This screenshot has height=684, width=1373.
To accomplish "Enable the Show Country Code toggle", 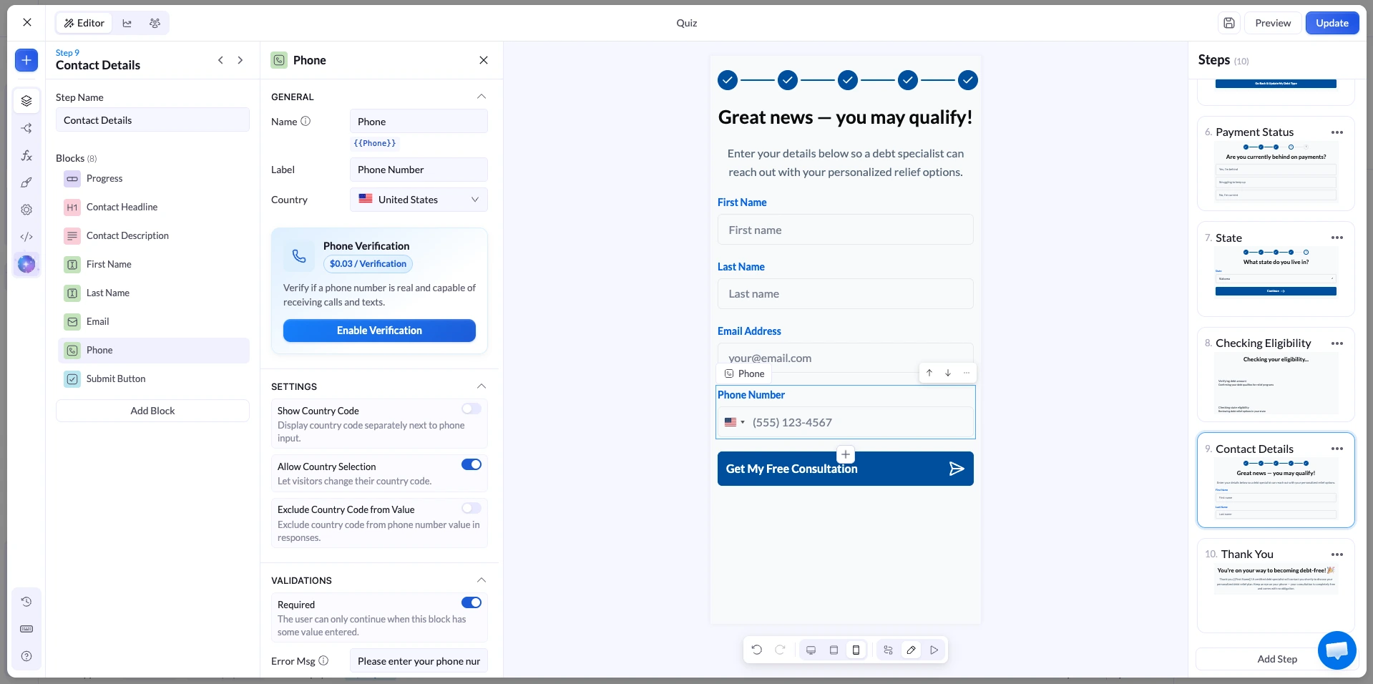I will point(471,409).
